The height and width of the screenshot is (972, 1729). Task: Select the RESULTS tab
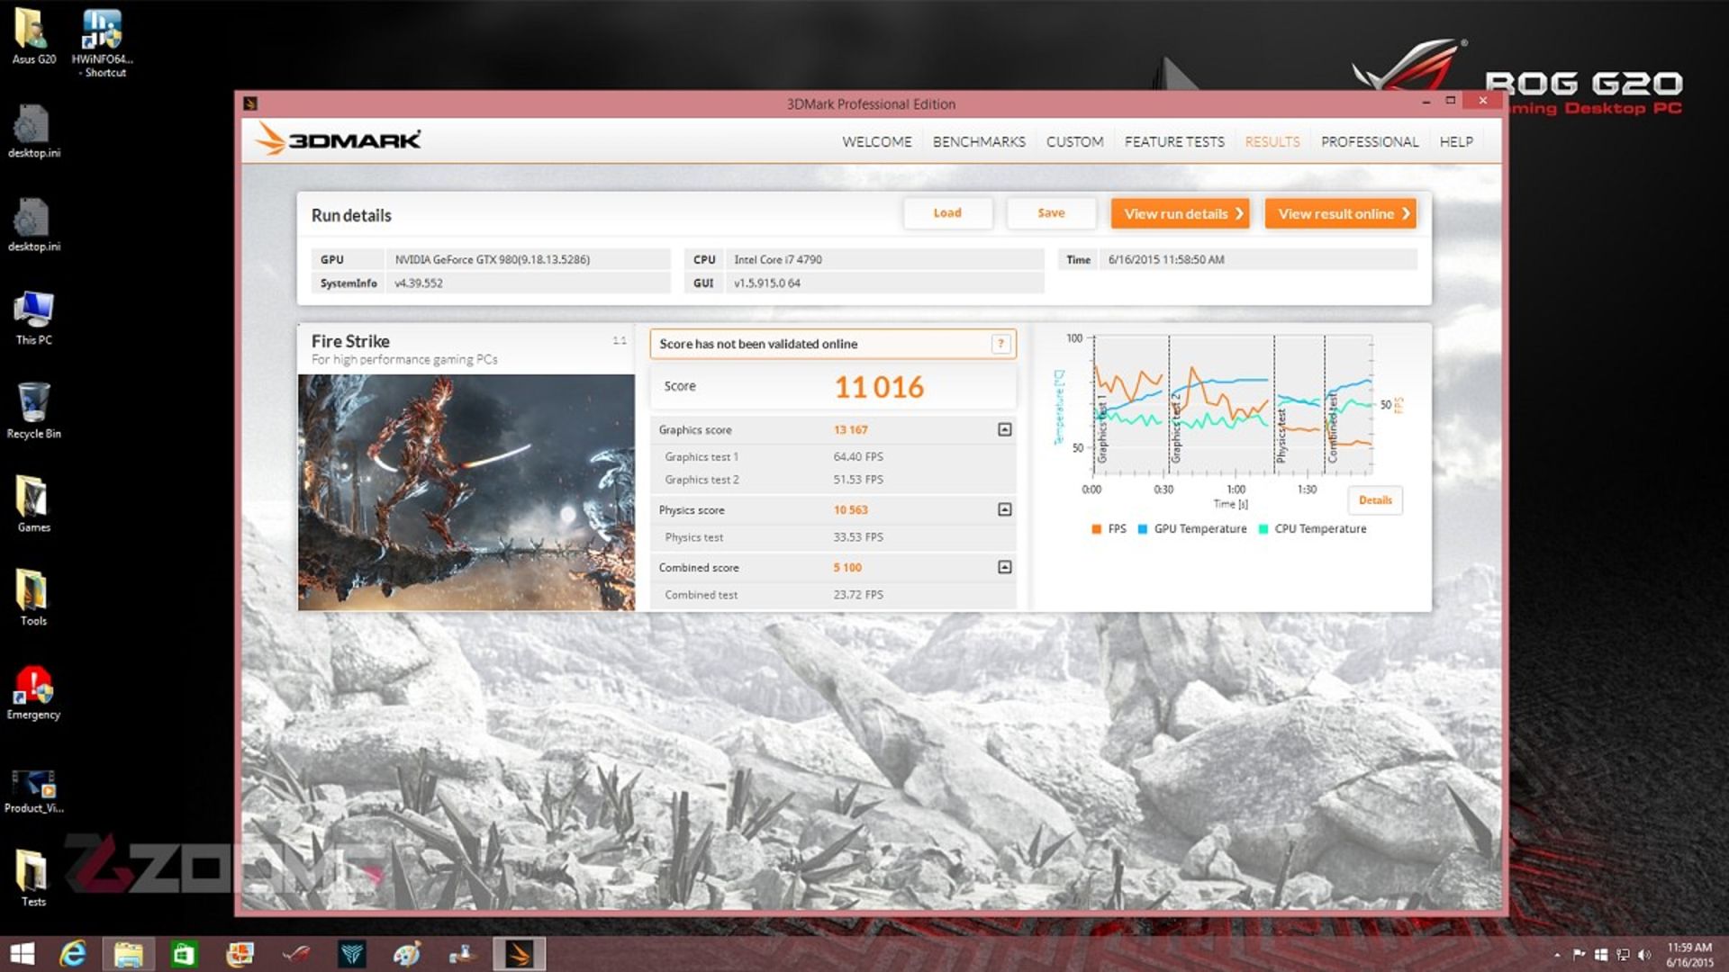pyautogui.click(x=1272, y=141)
